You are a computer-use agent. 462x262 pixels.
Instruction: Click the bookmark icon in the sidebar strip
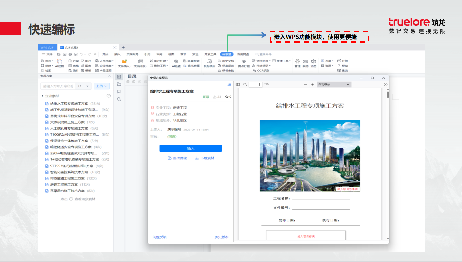tap(119, 92)
